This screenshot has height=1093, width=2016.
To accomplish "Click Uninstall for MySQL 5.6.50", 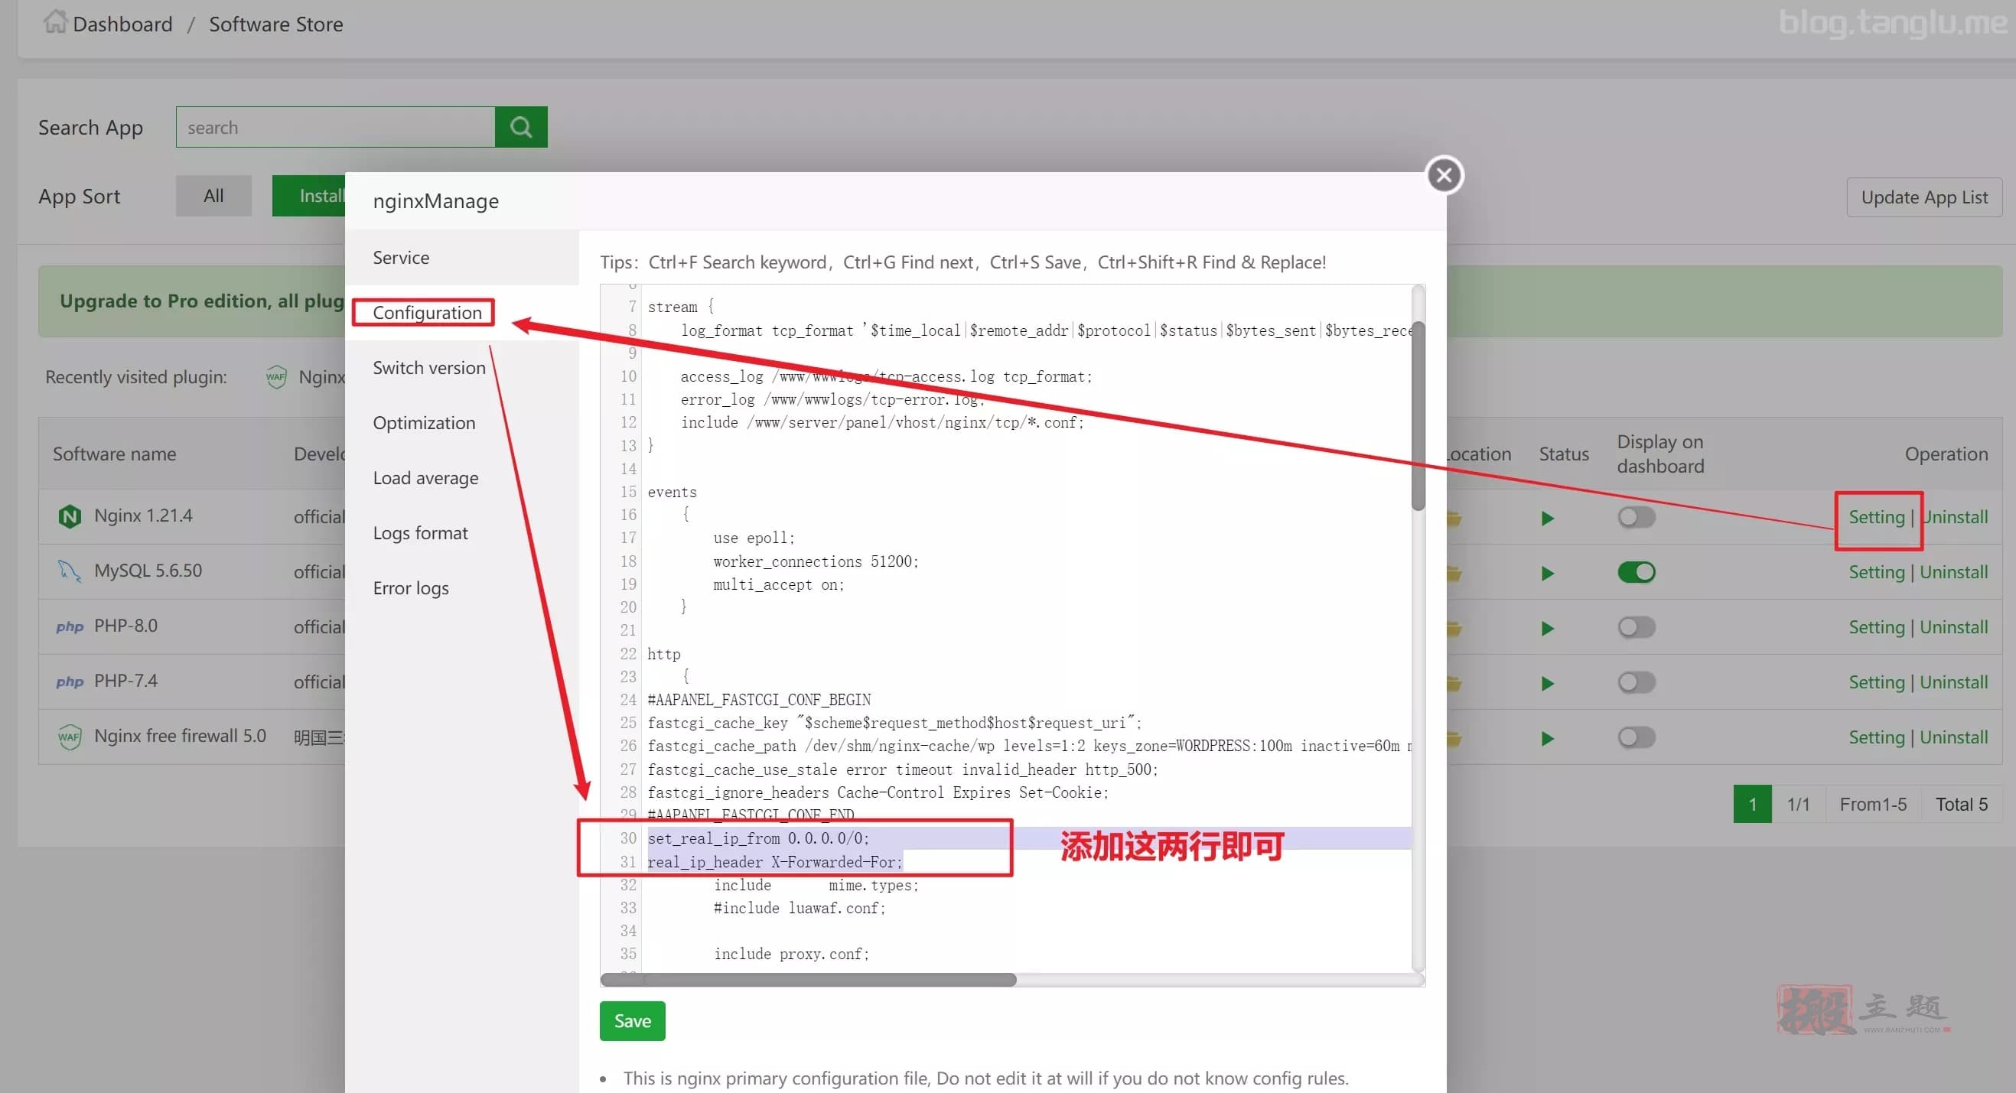I will [x=1954, y=572].
